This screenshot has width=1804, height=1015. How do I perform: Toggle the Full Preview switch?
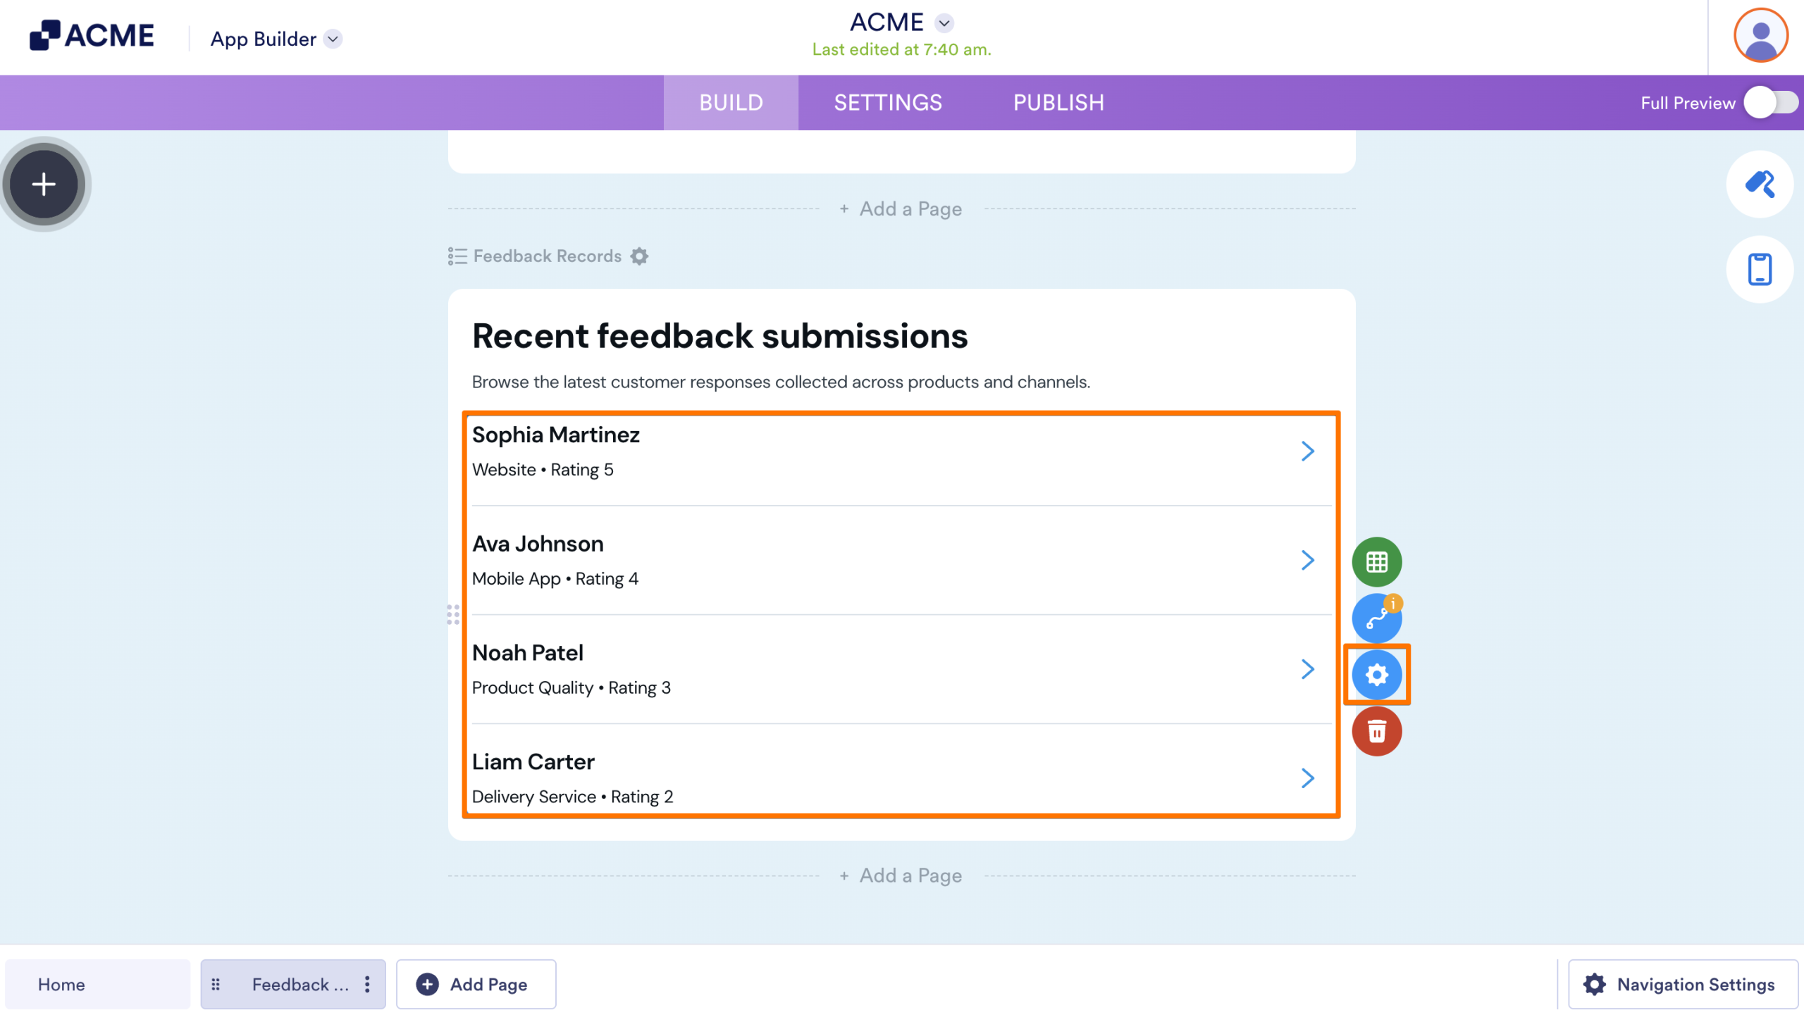coord(1771,103)
